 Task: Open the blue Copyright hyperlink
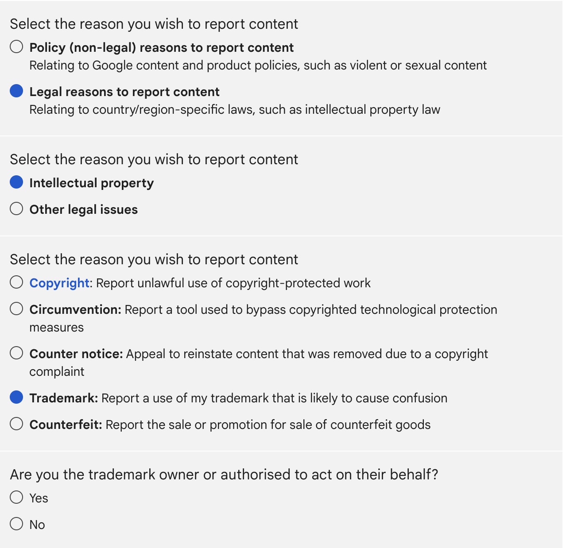point(59,283)
